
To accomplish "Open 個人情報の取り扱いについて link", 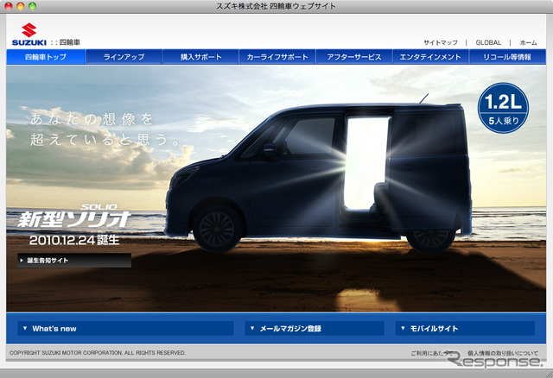I will [x=503, y=353].
